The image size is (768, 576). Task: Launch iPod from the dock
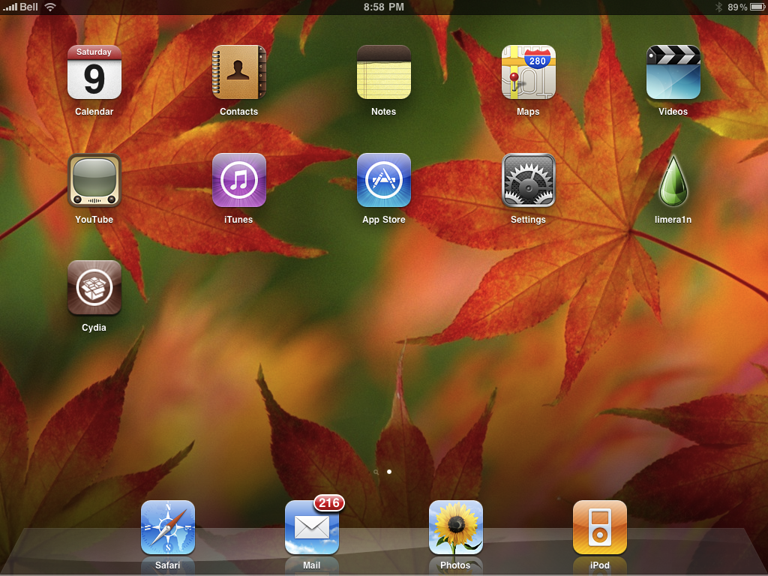[599, 527]
